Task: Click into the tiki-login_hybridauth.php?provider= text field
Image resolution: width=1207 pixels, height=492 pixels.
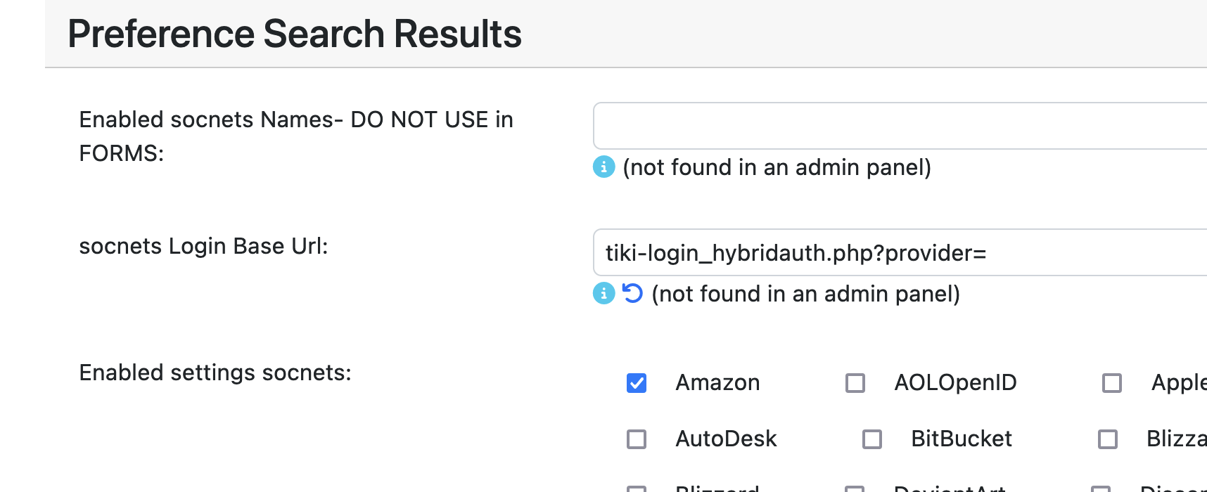Action: tap(900, 252)
